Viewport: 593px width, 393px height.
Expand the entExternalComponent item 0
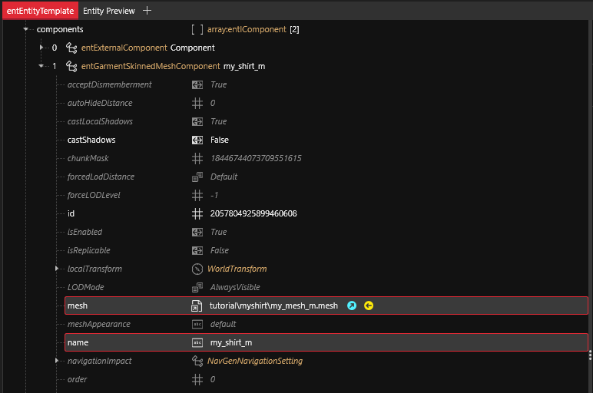[x=42, y=48]
